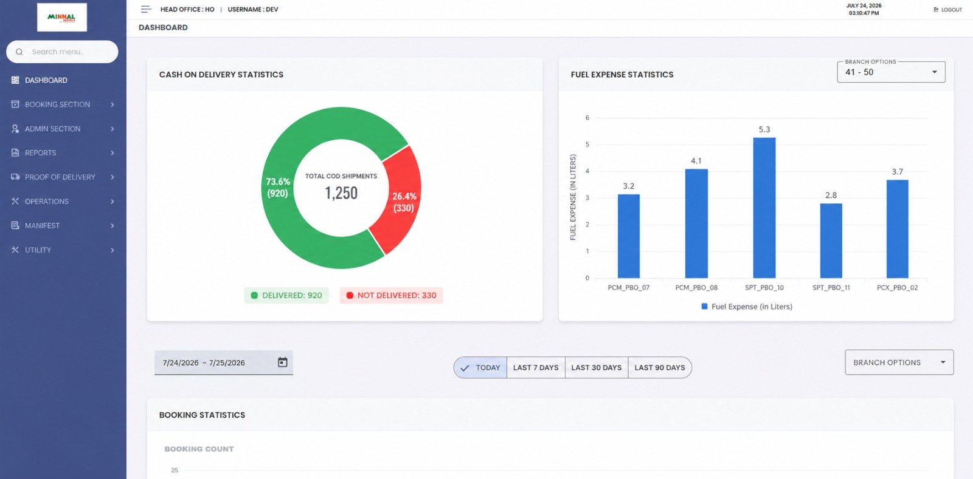Open the 41 - 50 branch options dropdown

pyautogui.click(x=892, y=72)
